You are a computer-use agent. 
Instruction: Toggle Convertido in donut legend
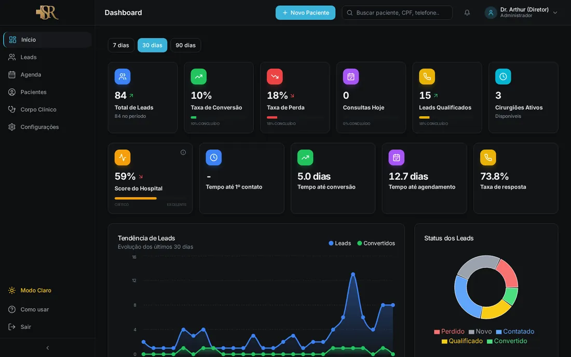tap(507, 341)
